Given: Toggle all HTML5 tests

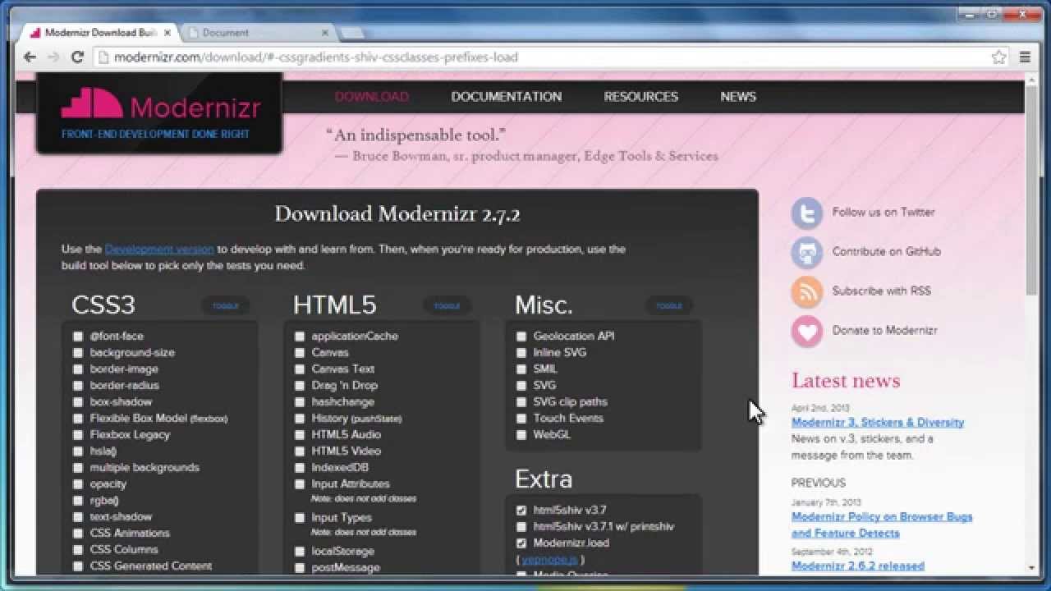Looking at the screenshot, I should 447,306.
